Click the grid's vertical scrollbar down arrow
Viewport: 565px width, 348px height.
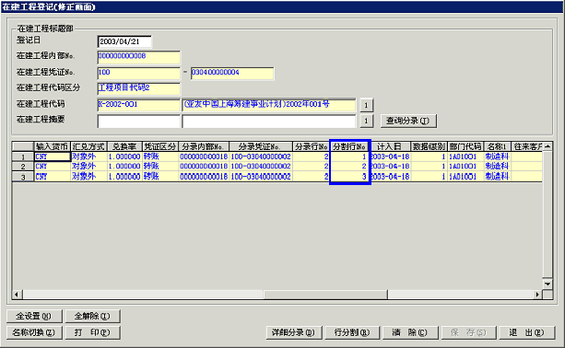pos(547,284)
